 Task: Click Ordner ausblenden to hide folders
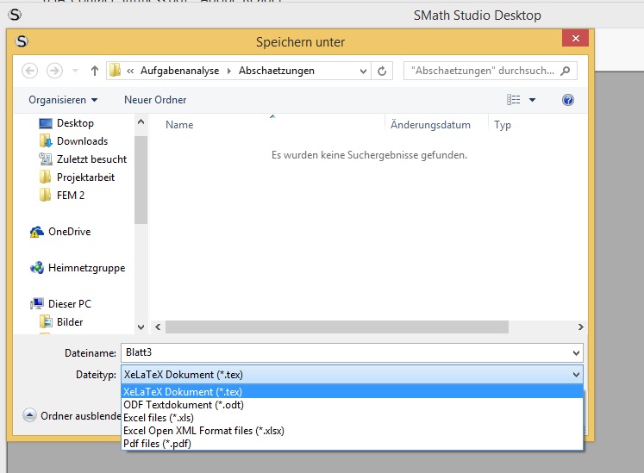click(x=78, y=416)
